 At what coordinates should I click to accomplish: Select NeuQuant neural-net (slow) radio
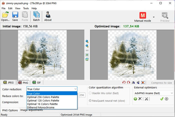click(x=90, y=101)
